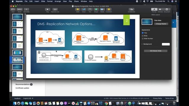Click the blue X close button in the browser window
The width and height of the screenshot is (189, 106).
173,22
